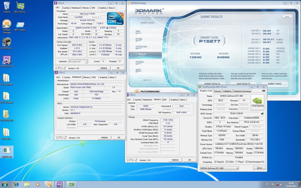Viewport: 301px width, 188px height.
Task: Click the 3DMark score P15277
Action: coord(209,41)
